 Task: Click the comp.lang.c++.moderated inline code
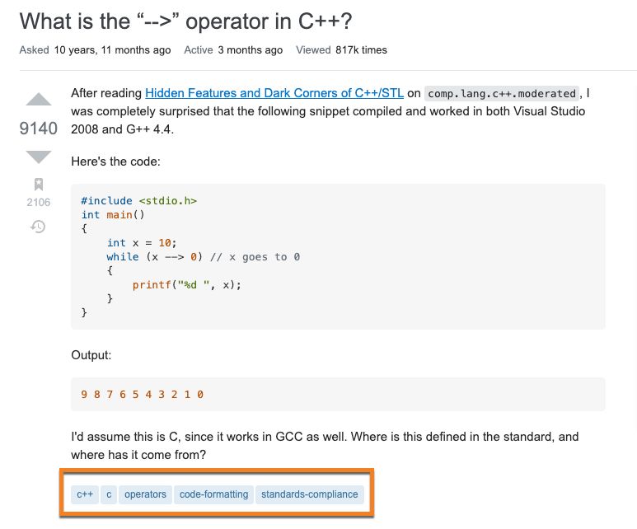pos(502,93)
